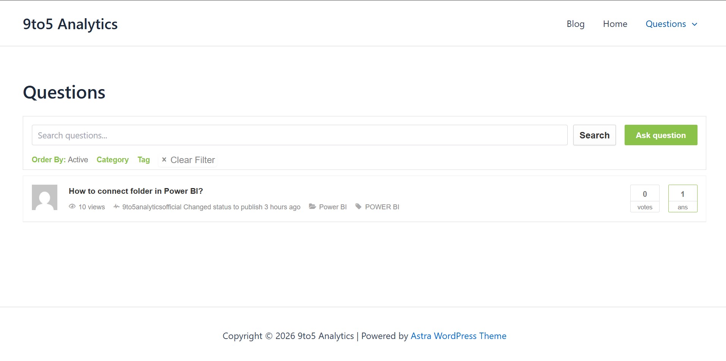Open 'How to connect folder in Power BI?'
This screenshot has width=726, height=361.
pyautogui.click(x=136, y=191)
